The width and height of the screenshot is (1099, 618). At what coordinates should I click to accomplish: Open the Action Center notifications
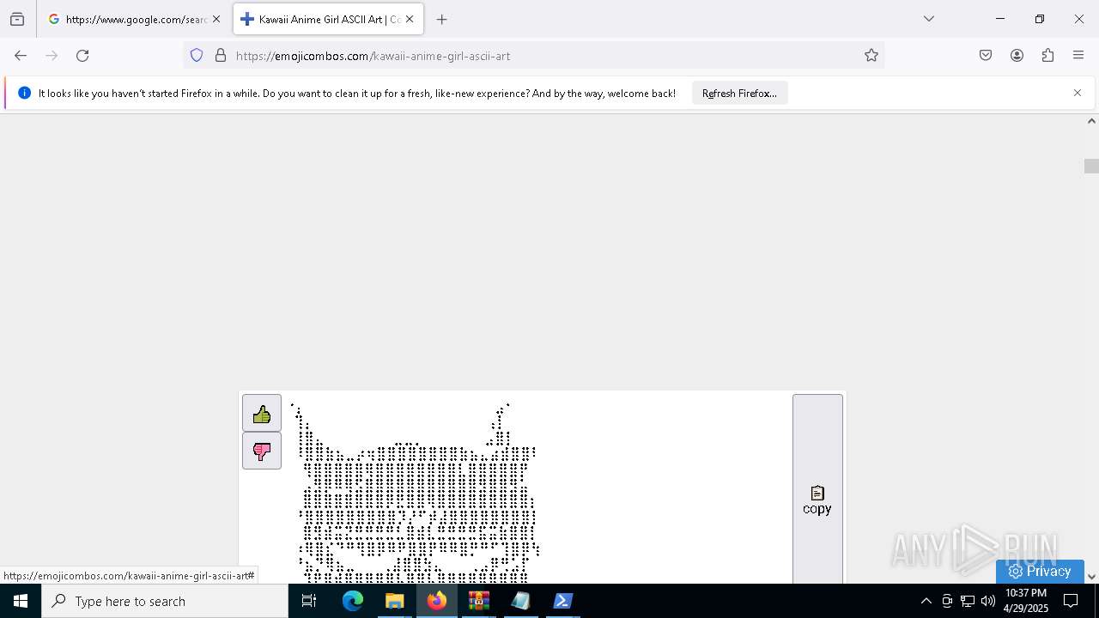(1071, 601)
